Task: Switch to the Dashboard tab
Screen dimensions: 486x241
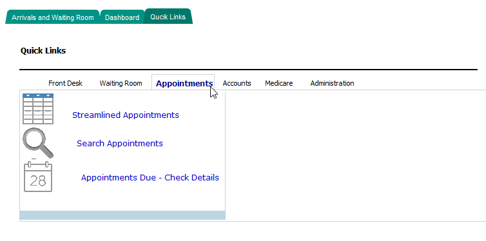Action: pos(122,17)
